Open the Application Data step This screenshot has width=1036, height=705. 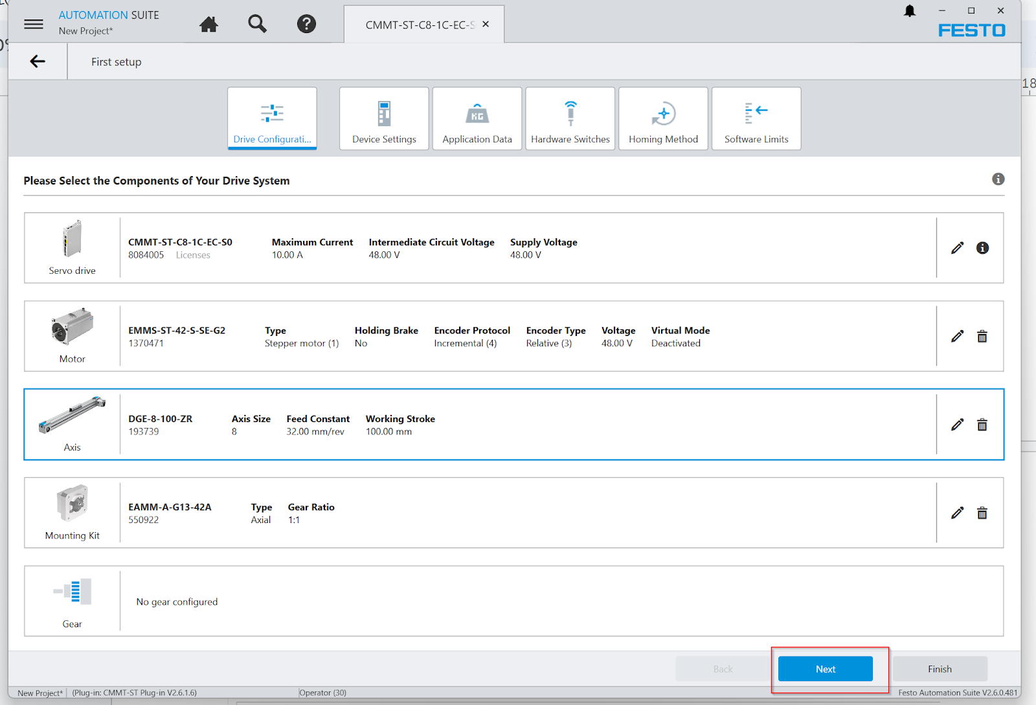(477, 118)
